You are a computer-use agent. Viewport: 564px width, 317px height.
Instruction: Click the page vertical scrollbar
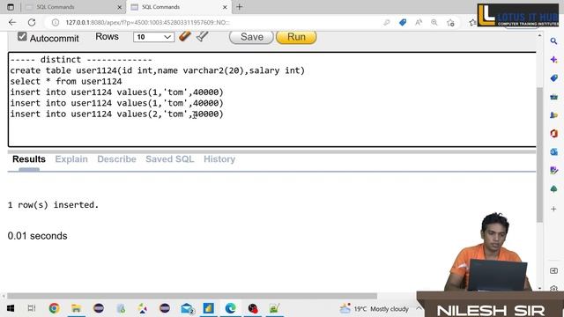539,155
